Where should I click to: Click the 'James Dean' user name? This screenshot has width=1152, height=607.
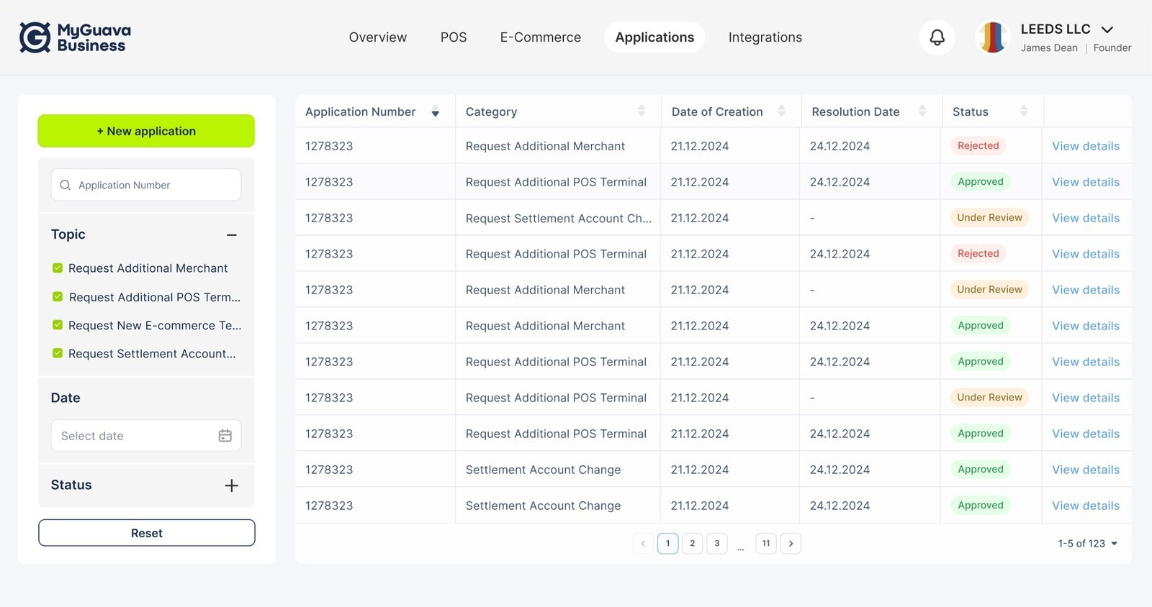click(1049, 48)
